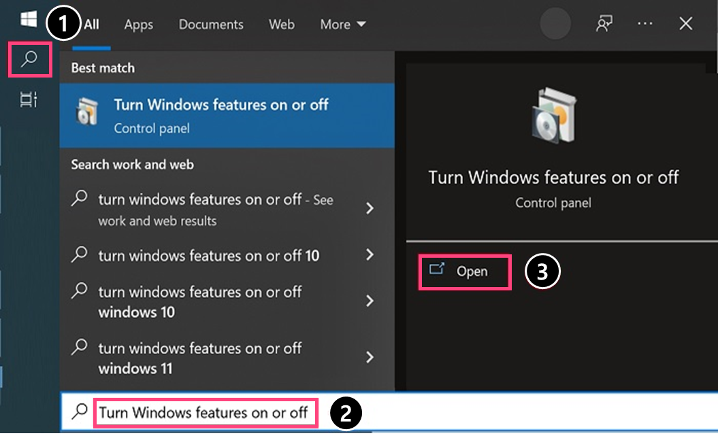
Task: Click the 'Best match' heading
Action: point(103,68)
